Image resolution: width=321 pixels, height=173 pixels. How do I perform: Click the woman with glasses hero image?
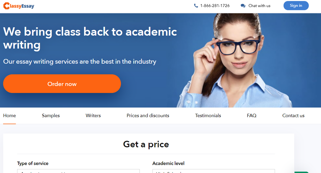[x=235, y=61]
